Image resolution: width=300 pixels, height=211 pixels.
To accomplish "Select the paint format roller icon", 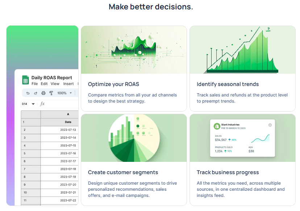I will coord(51,93).
